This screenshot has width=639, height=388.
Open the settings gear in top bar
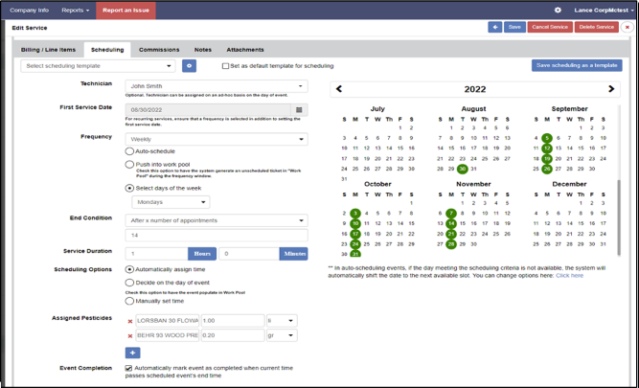(x=559, y=9)
